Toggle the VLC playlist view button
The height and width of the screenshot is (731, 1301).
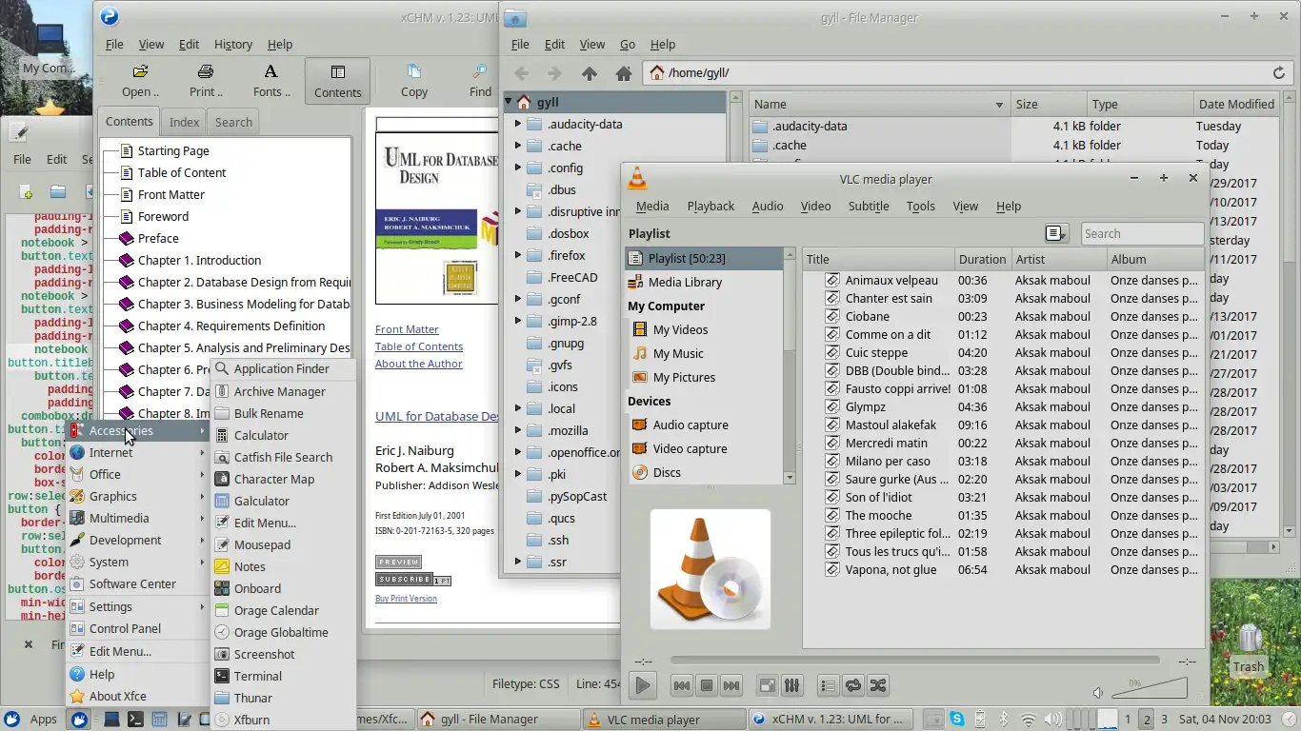tap(829, 685)
